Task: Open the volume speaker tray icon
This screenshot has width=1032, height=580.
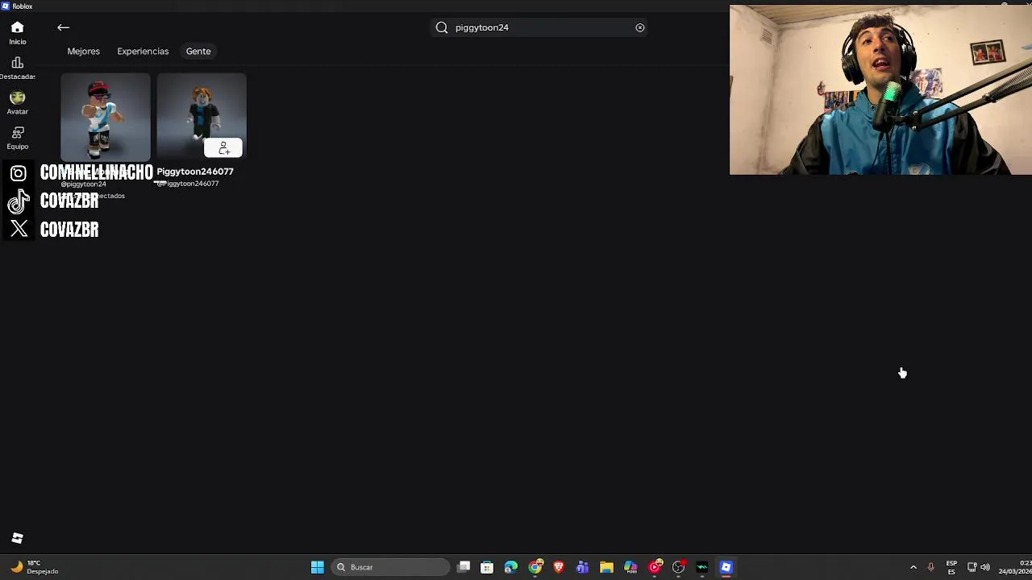Action: pyautogui.click(x=985, y=567)
